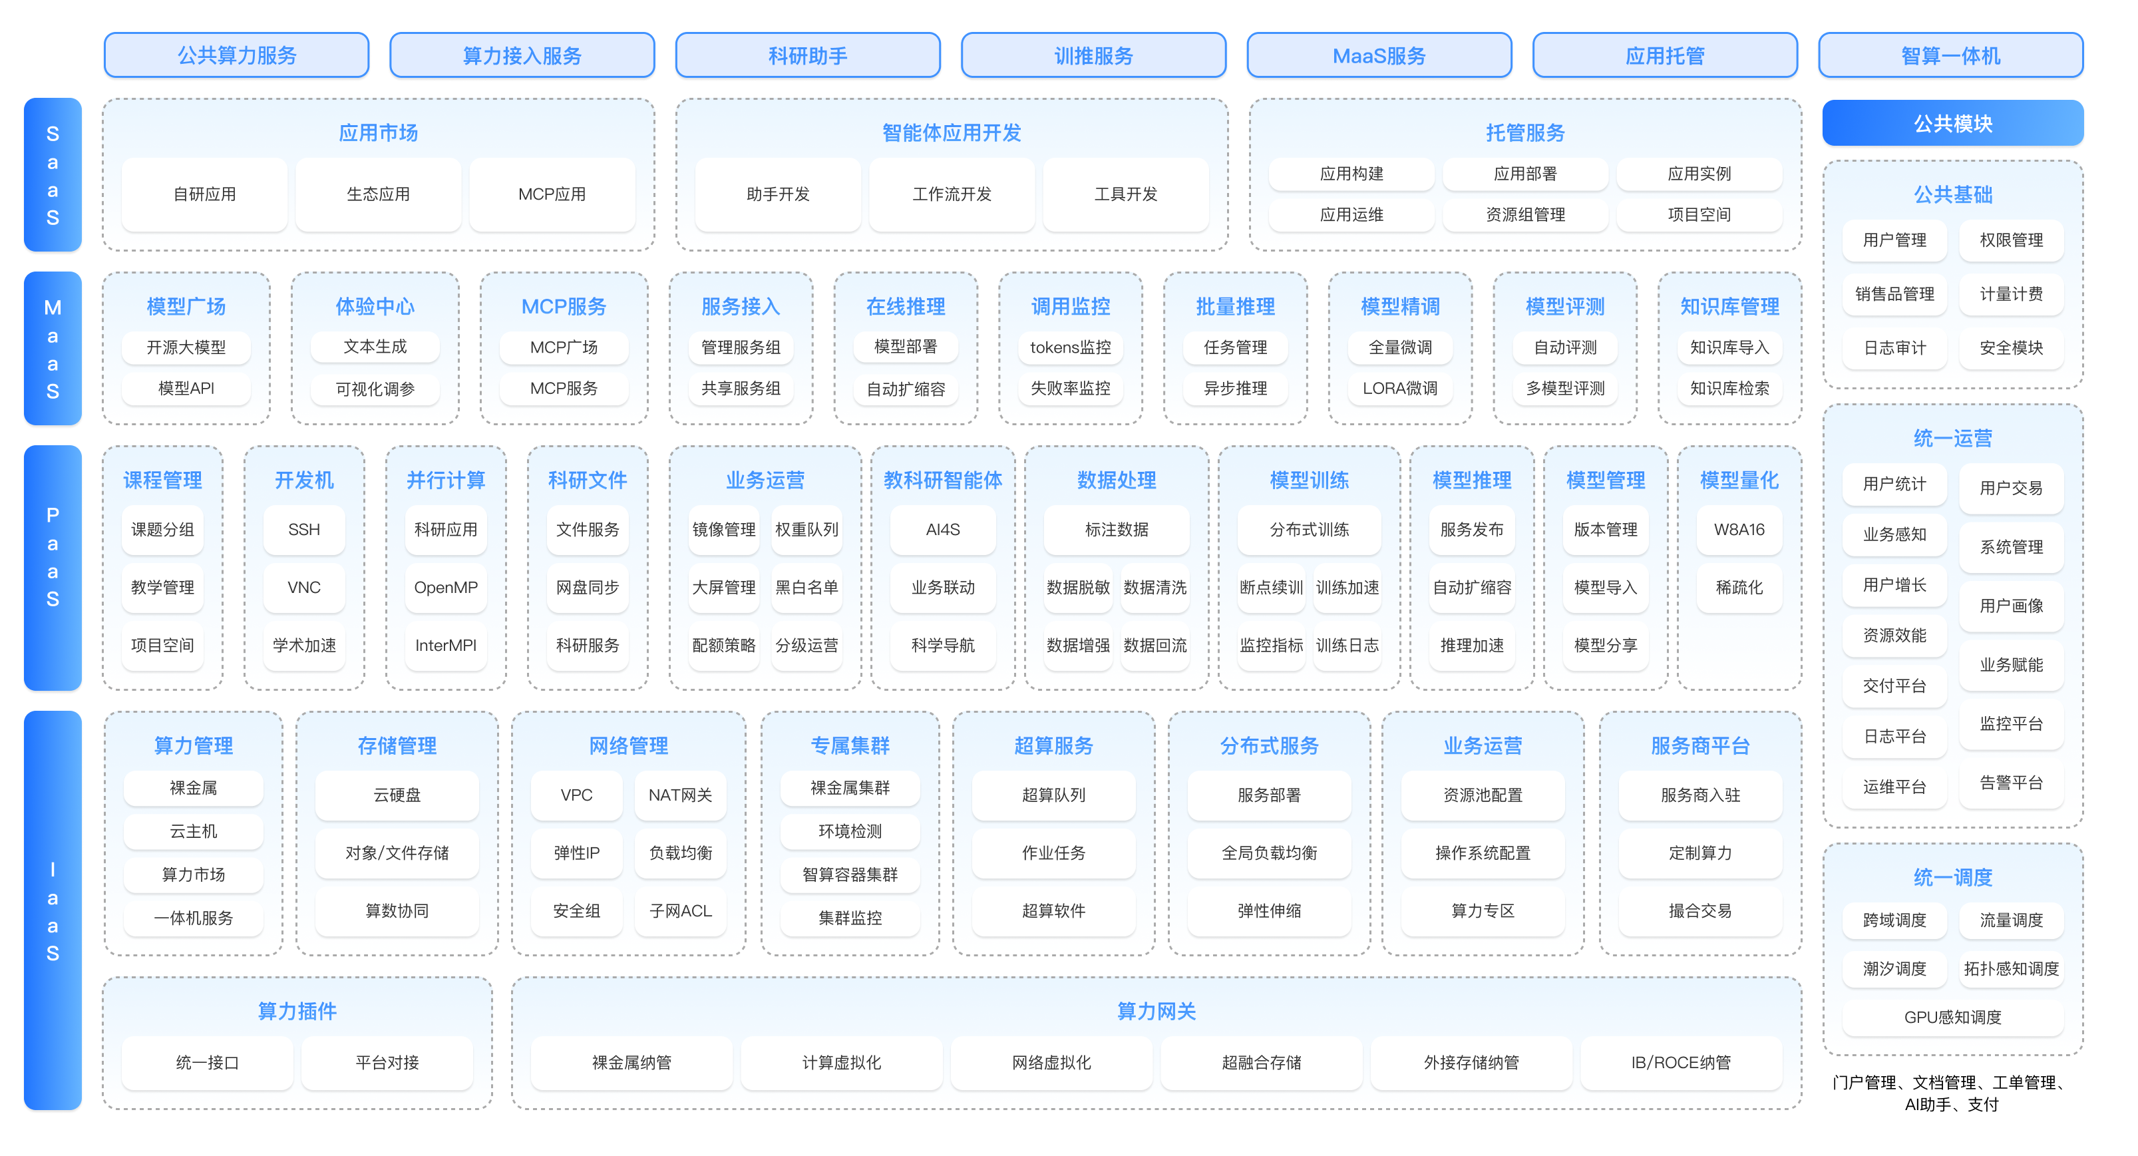Click W8A16 under 模型量化
This screenshot has height=1156, width=2138.
[1739, 530]
